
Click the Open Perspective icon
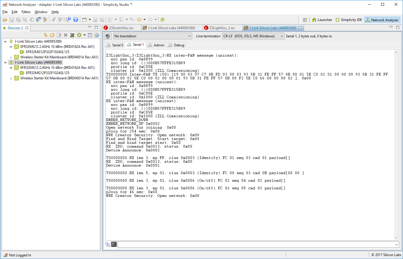click(305, 20)
